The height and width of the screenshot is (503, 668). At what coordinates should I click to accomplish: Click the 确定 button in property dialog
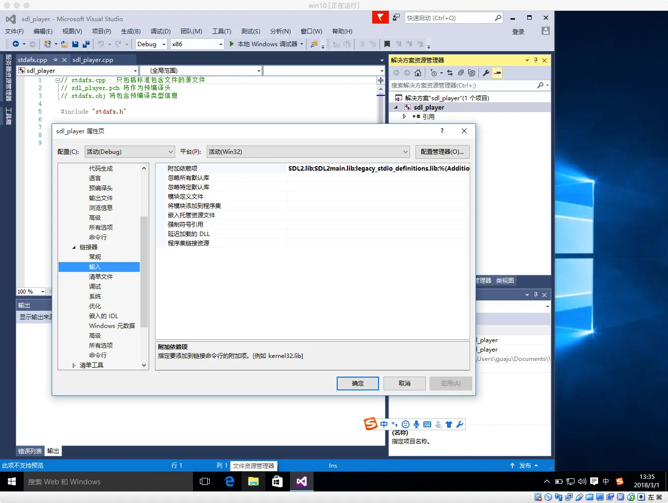tap(358, 384)
